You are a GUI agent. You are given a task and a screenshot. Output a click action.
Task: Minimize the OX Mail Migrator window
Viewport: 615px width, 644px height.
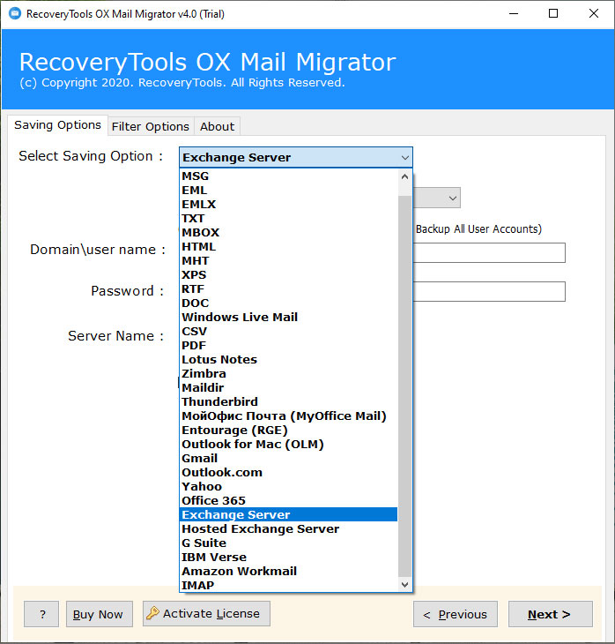pos(514,13)
